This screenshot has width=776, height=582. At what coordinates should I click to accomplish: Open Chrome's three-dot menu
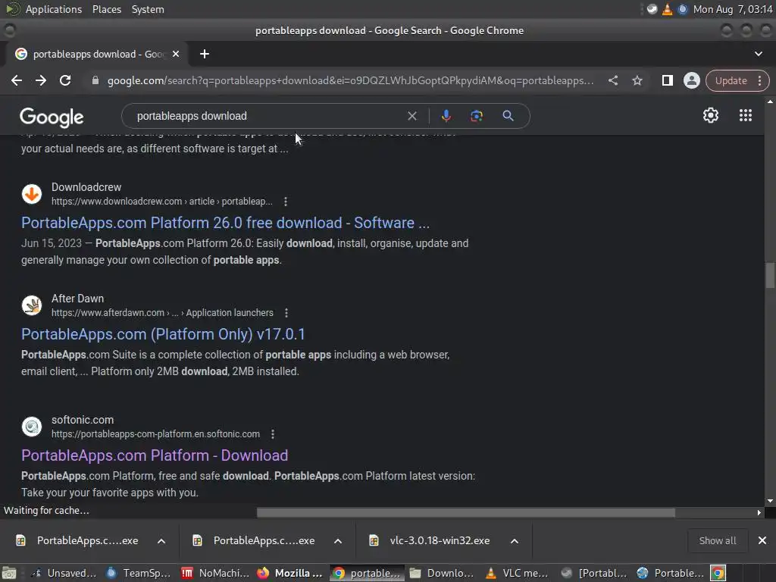click(x=759, y=80)
